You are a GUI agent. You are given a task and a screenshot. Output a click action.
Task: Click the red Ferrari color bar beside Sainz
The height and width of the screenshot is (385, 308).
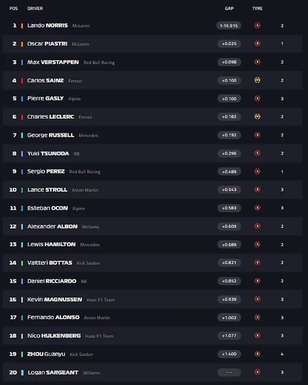[x=22, y=81]
